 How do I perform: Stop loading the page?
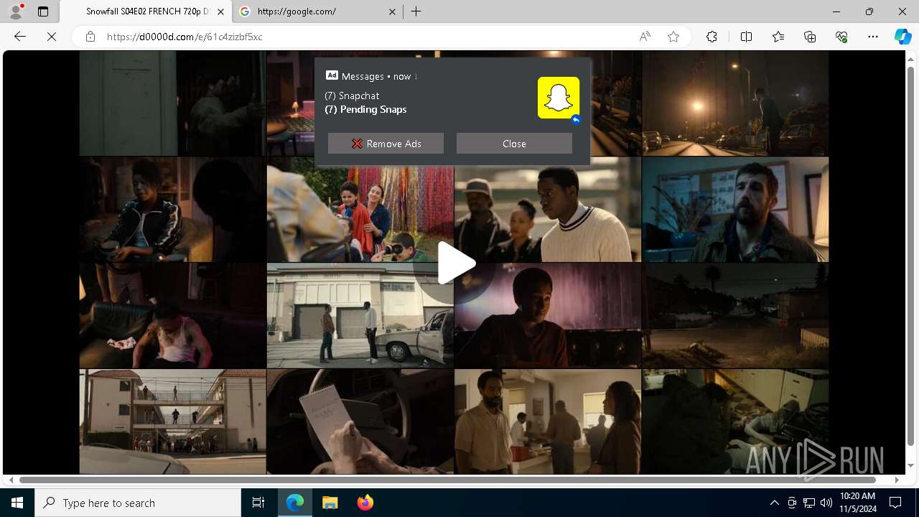pyautogui.click(x=52, y=37)
